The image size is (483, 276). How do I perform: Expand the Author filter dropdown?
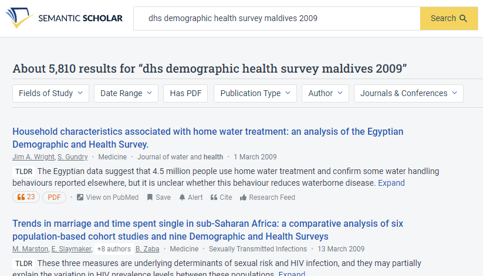(x=325, y=93)
